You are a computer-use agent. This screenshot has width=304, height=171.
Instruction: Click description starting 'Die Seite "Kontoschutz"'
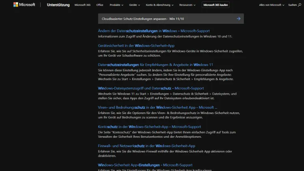click(167, 135)
